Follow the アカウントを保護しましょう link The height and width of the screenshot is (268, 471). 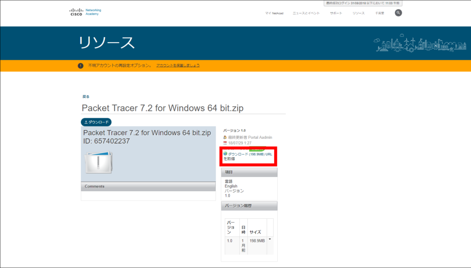(178, 65)
